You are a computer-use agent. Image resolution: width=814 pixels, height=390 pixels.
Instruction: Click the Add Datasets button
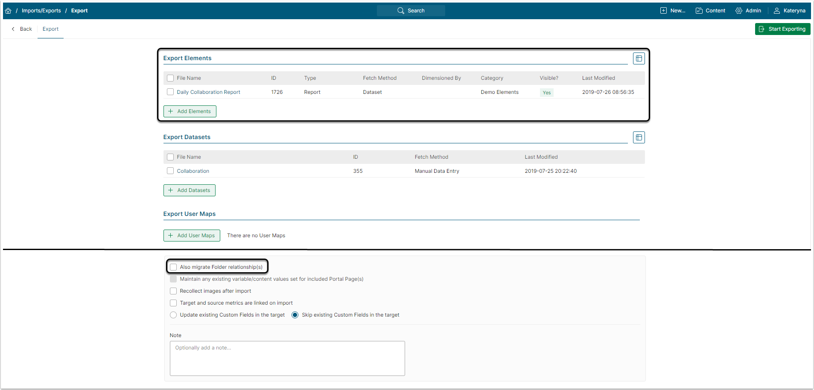pos(190,190)
